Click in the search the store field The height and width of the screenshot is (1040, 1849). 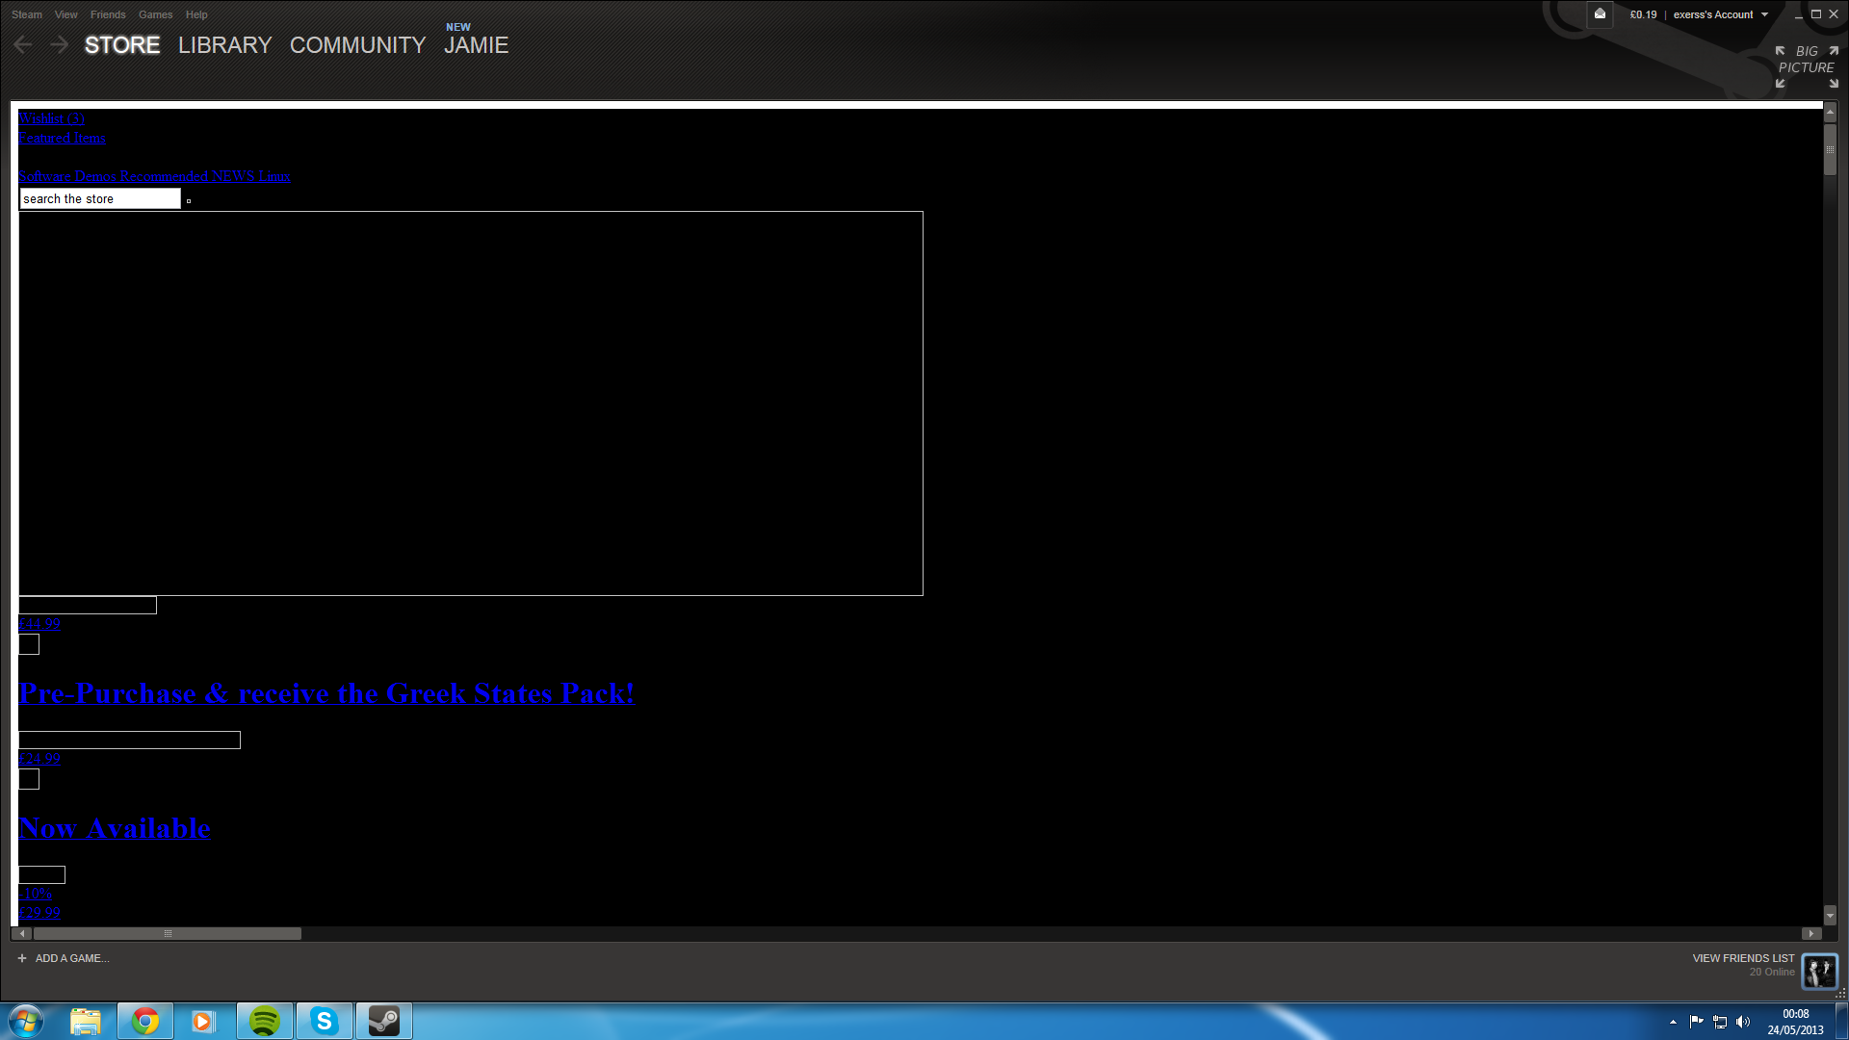(100, 199)
